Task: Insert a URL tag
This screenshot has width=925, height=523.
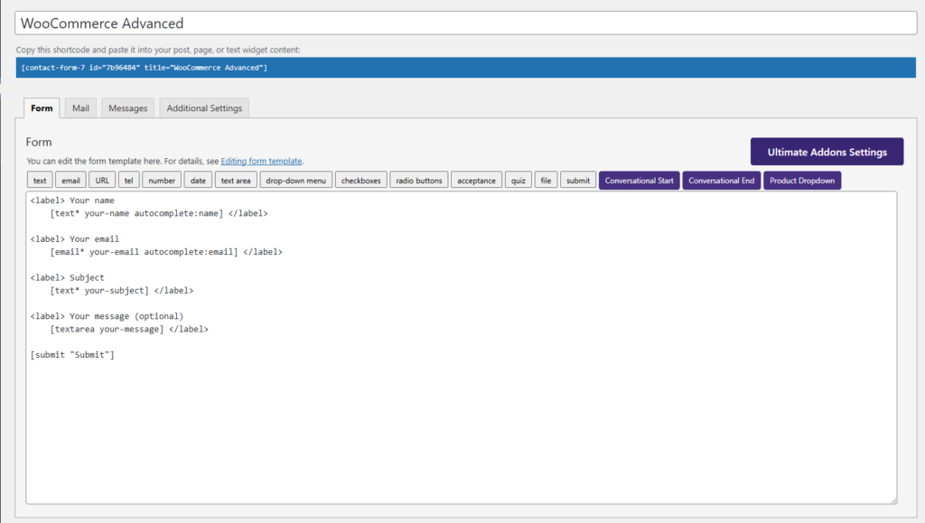Action: tap(102, 181)
